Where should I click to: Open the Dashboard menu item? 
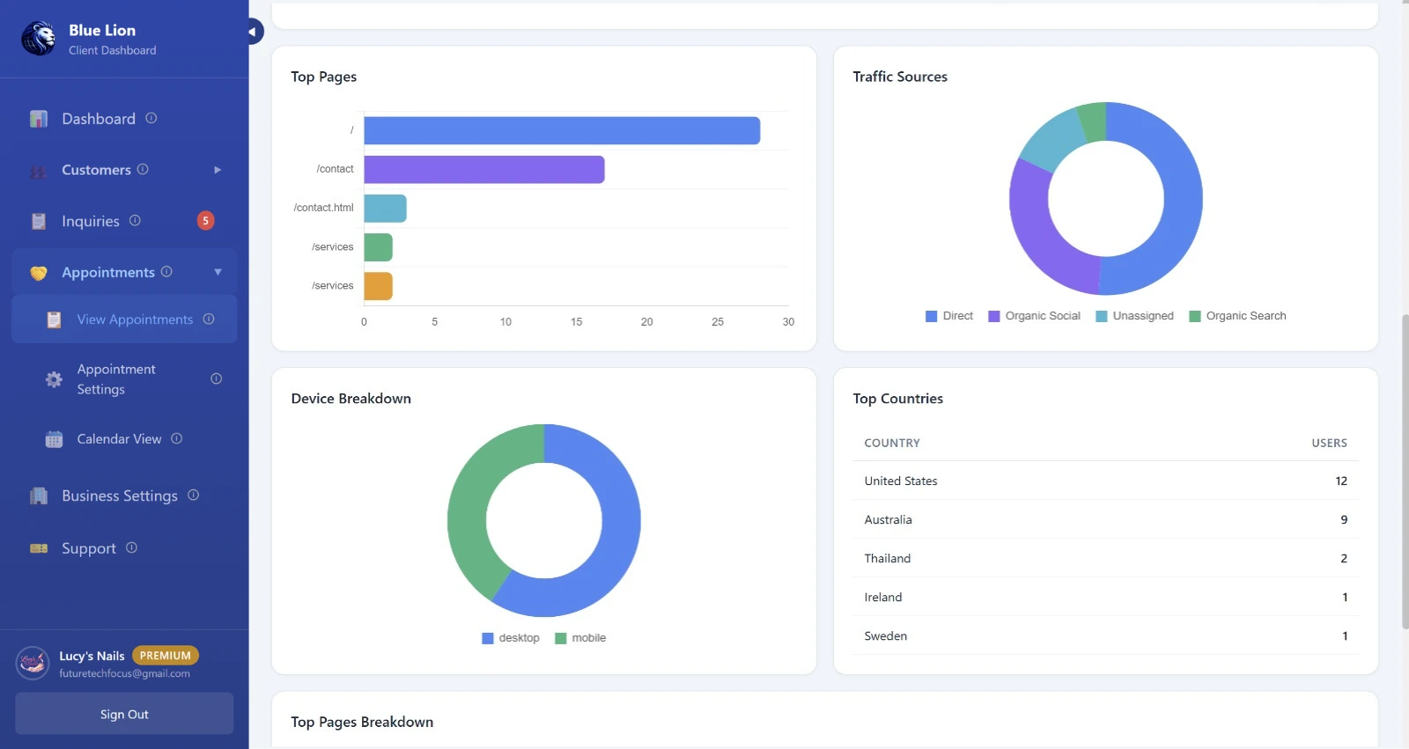pyautogui.click(x=124, y=119)
